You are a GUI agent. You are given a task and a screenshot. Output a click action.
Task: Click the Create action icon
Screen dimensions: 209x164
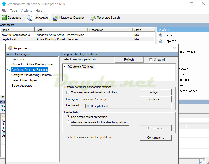160,35
